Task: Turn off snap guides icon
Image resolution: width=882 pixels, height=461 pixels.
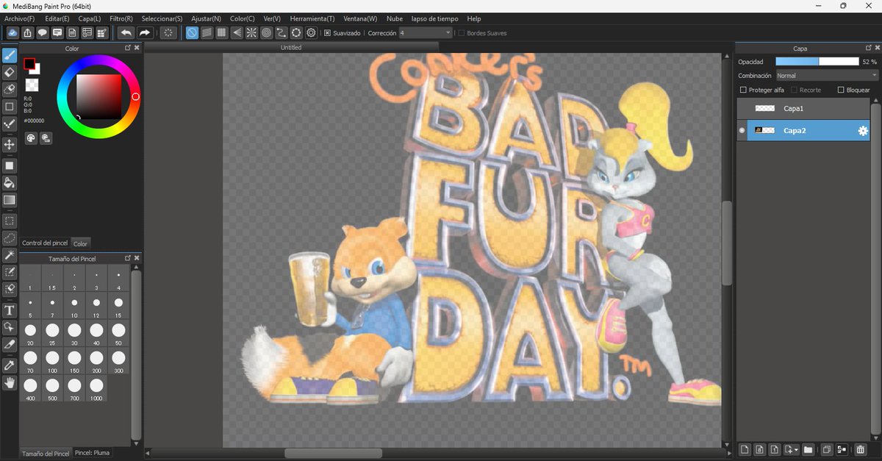Action: pos(192,33)
